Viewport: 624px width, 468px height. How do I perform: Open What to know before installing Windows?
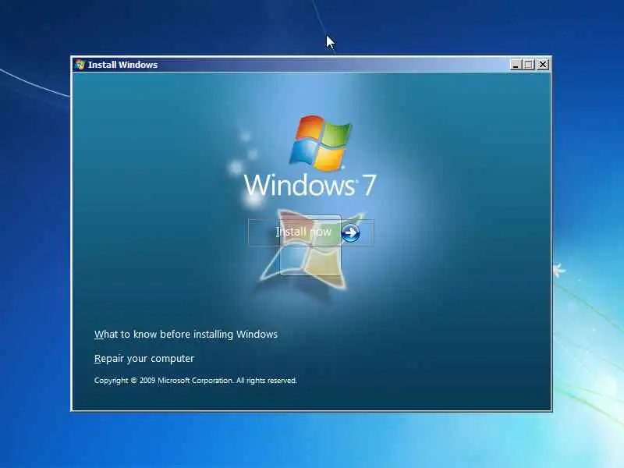point(186,335)
